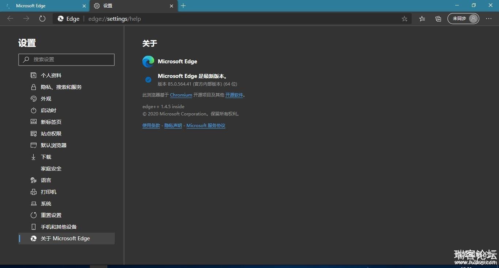The image size is (499, 268).
Task: Focus the 搜索设置 search box
Action: [66, 59]
